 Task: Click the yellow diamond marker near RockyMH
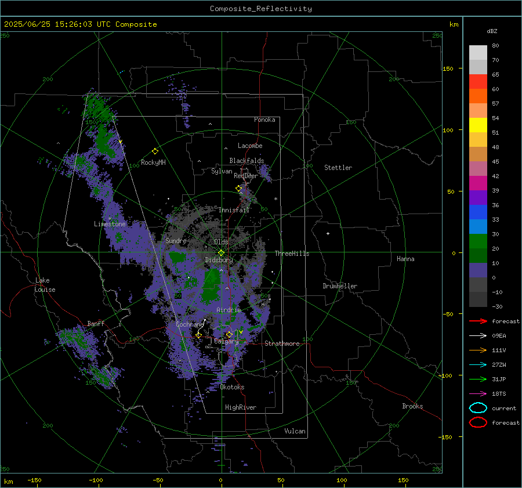tap(155, 151)
